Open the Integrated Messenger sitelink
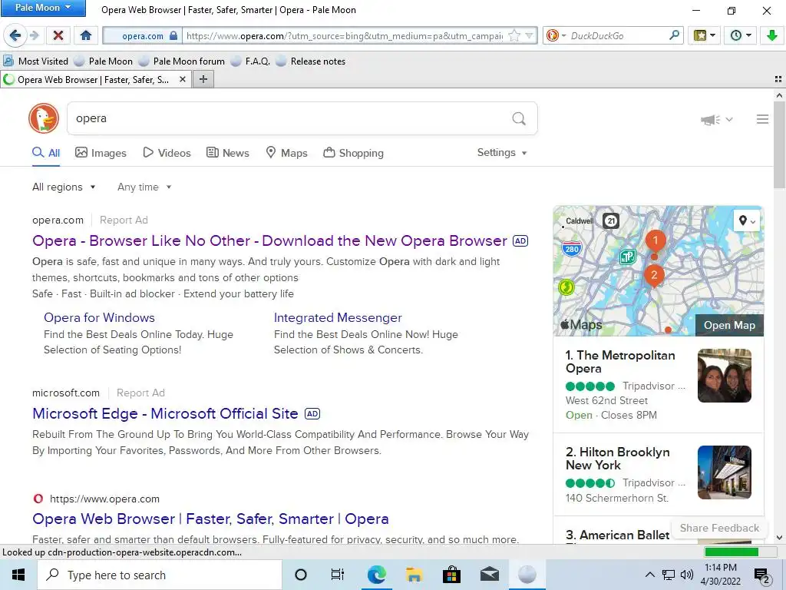The image size is (786, 590). pos(338,317)
